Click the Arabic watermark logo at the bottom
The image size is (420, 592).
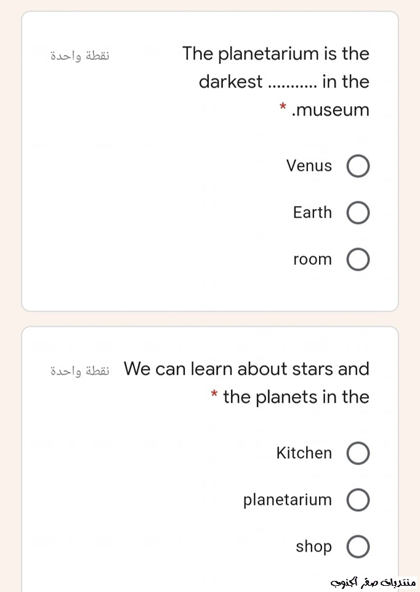pyautogui.click(x=374, y=582)
